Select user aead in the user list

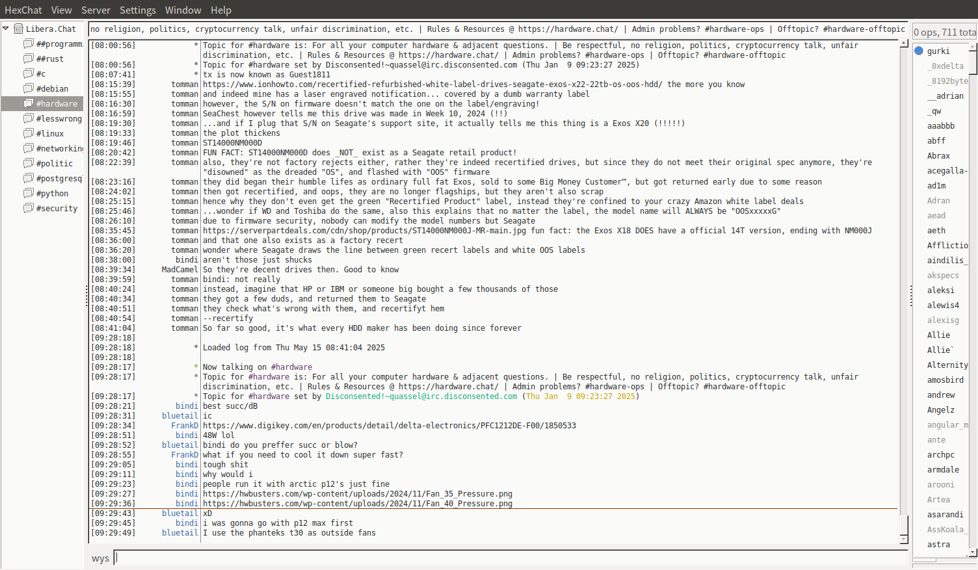point(936,215)
